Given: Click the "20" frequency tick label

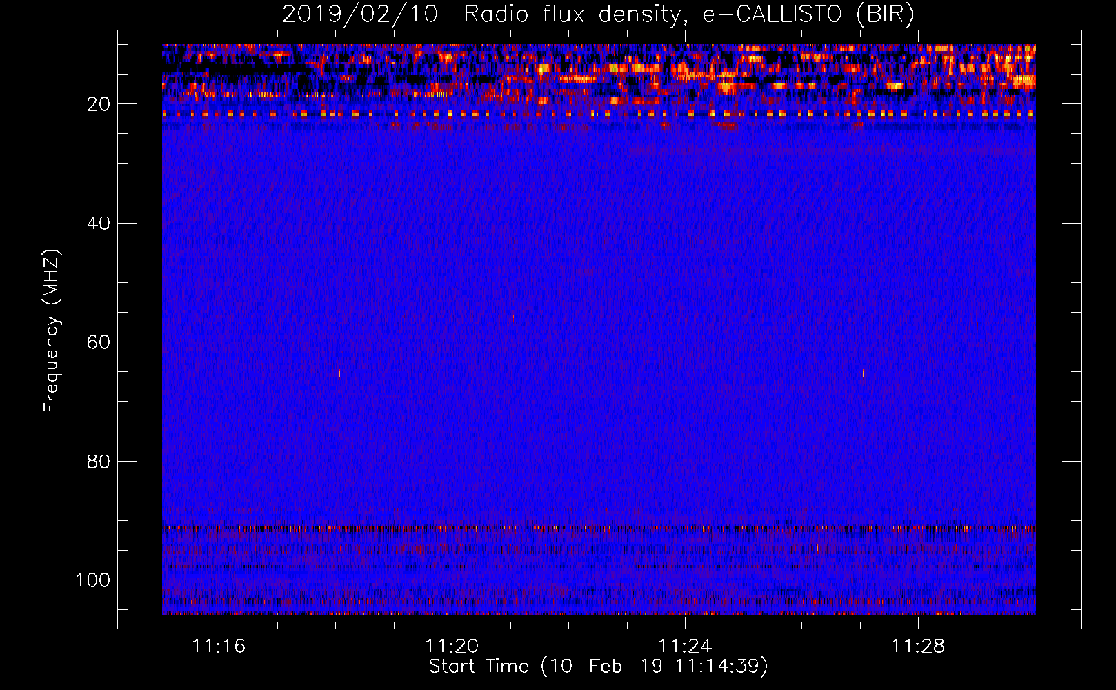Looking at the screenshot, I should (x=99, y=104).
